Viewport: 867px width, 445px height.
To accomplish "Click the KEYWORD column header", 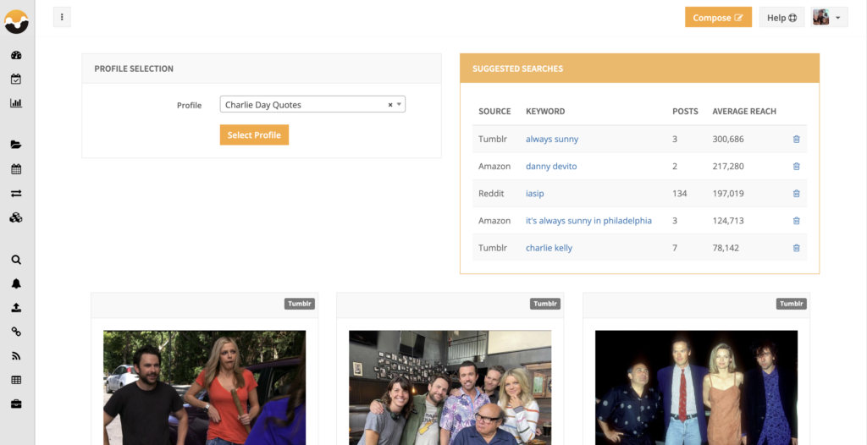I will point(545,112).
